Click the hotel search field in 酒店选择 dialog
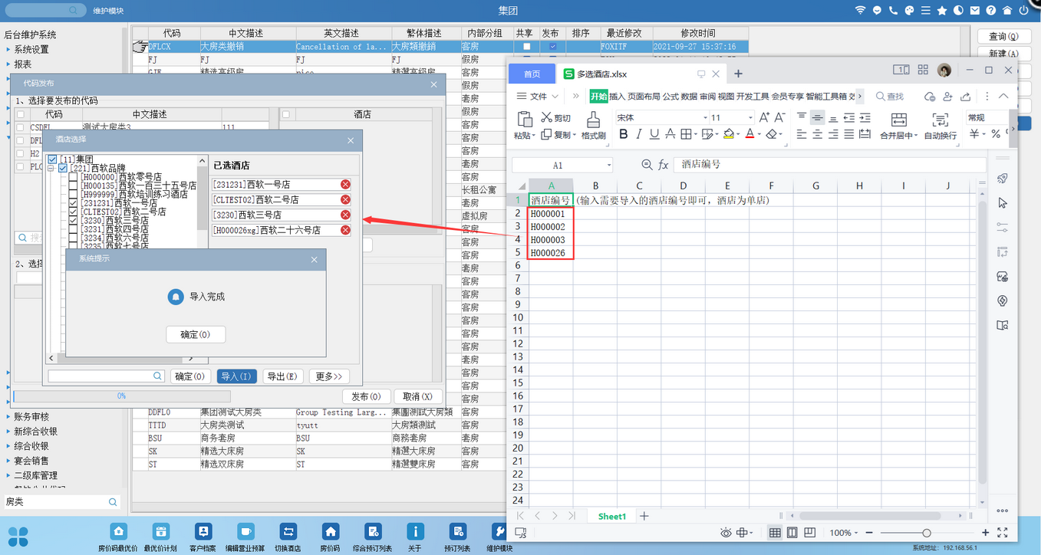Screen dimensions: 1041x555 point(106,376)
